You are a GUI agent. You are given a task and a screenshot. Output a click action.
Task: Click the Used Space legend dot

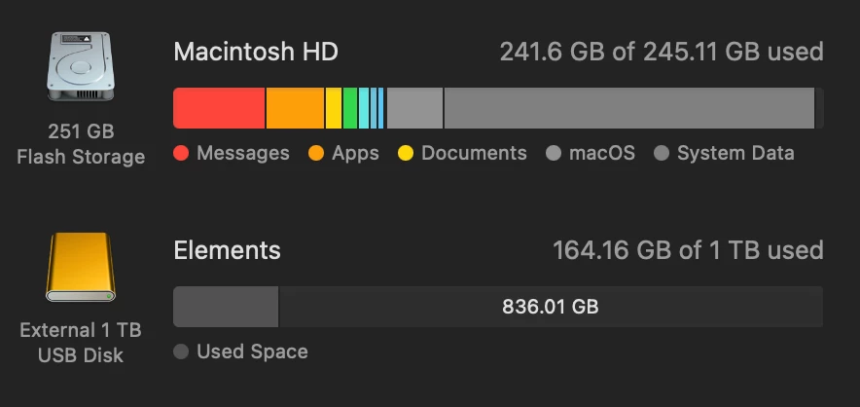[181, 351]
